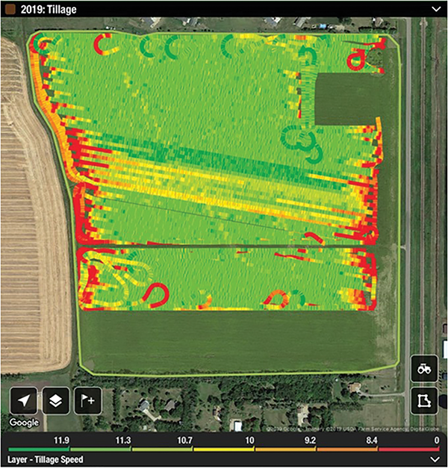The image size is (448, 469).
Task: Click the field boundary icon below tractor
Action: (x=423, y=401)
